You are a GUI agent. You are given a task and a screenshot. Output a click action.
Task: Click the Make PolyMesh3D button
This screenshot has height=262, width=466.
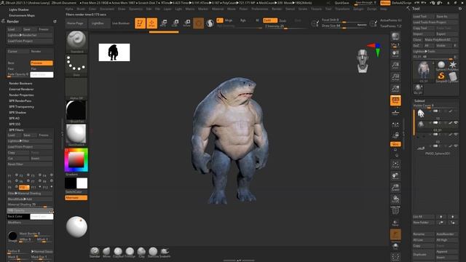441,39
